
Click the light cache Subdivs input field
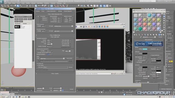(49, 40)
